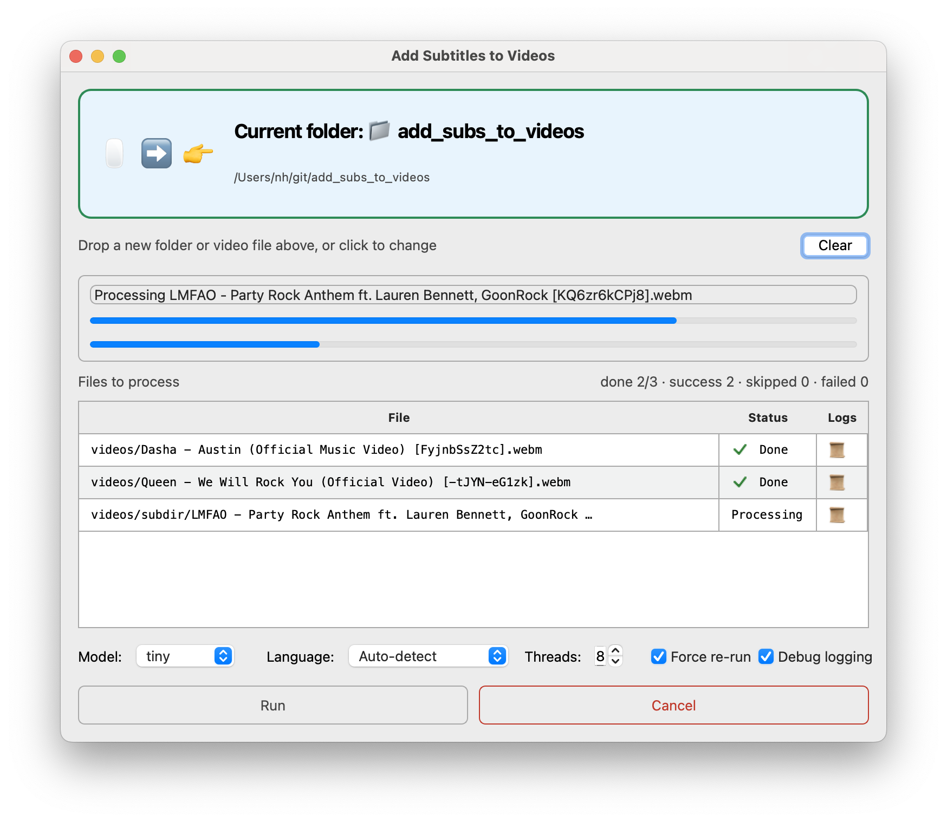Click the right arrow emoji in drop zone
The image size is (947, 822).
[x=157, y=153]
